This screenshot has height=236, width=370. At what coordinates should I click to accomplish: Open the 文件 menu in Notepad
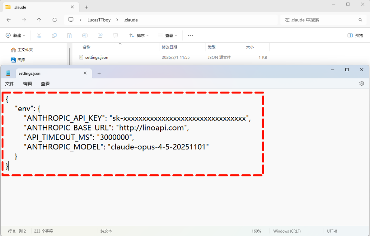(x=10, y=84)
